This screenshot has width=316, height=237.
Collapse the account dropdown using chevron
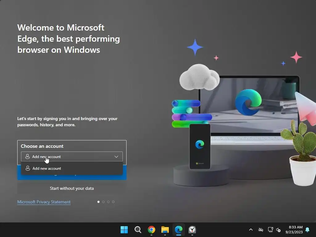pyautogui.click(x=116, y=156)
